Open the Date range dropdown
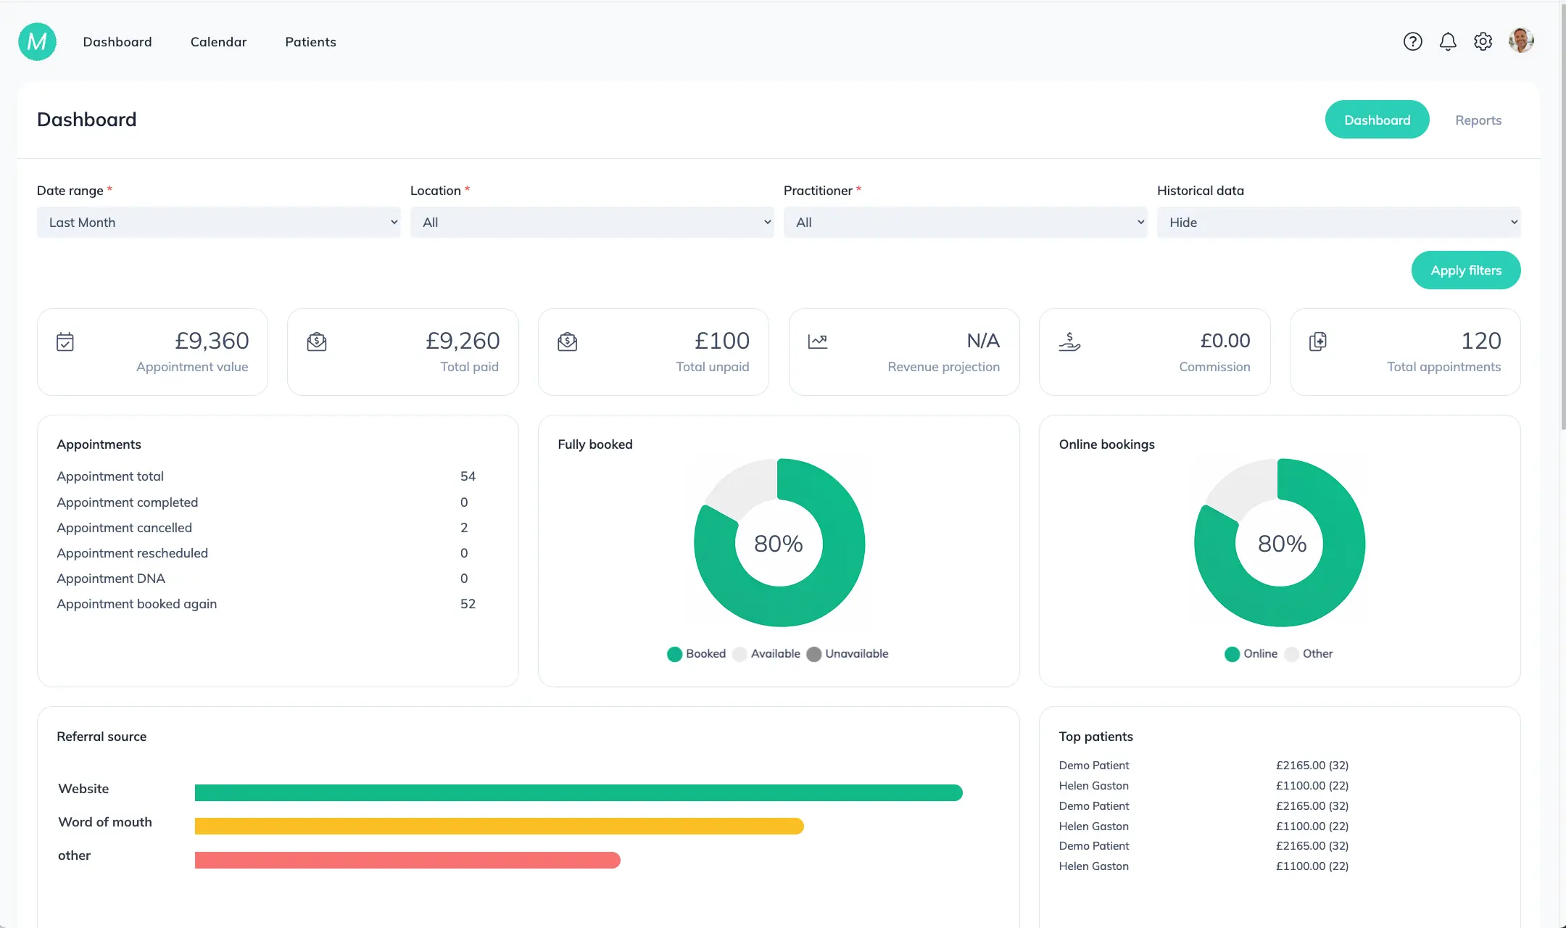1566x928 pixels. coord(217,222)
